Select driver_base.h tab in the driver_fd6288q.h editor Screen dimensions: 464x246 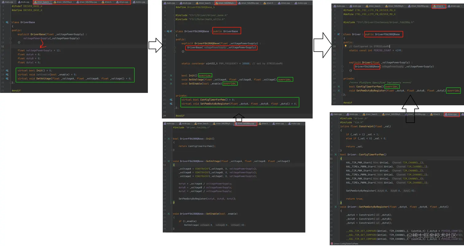(204, 3)
